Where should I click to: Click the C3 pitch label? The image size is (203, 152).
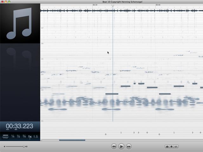coord(42,90)
